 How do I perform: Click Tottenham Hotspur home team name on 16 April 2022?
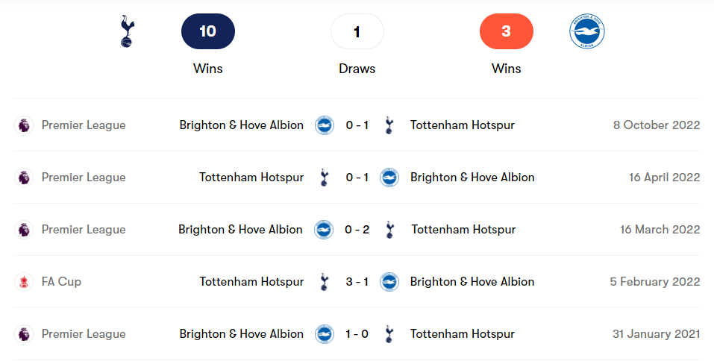pos(251,178)
